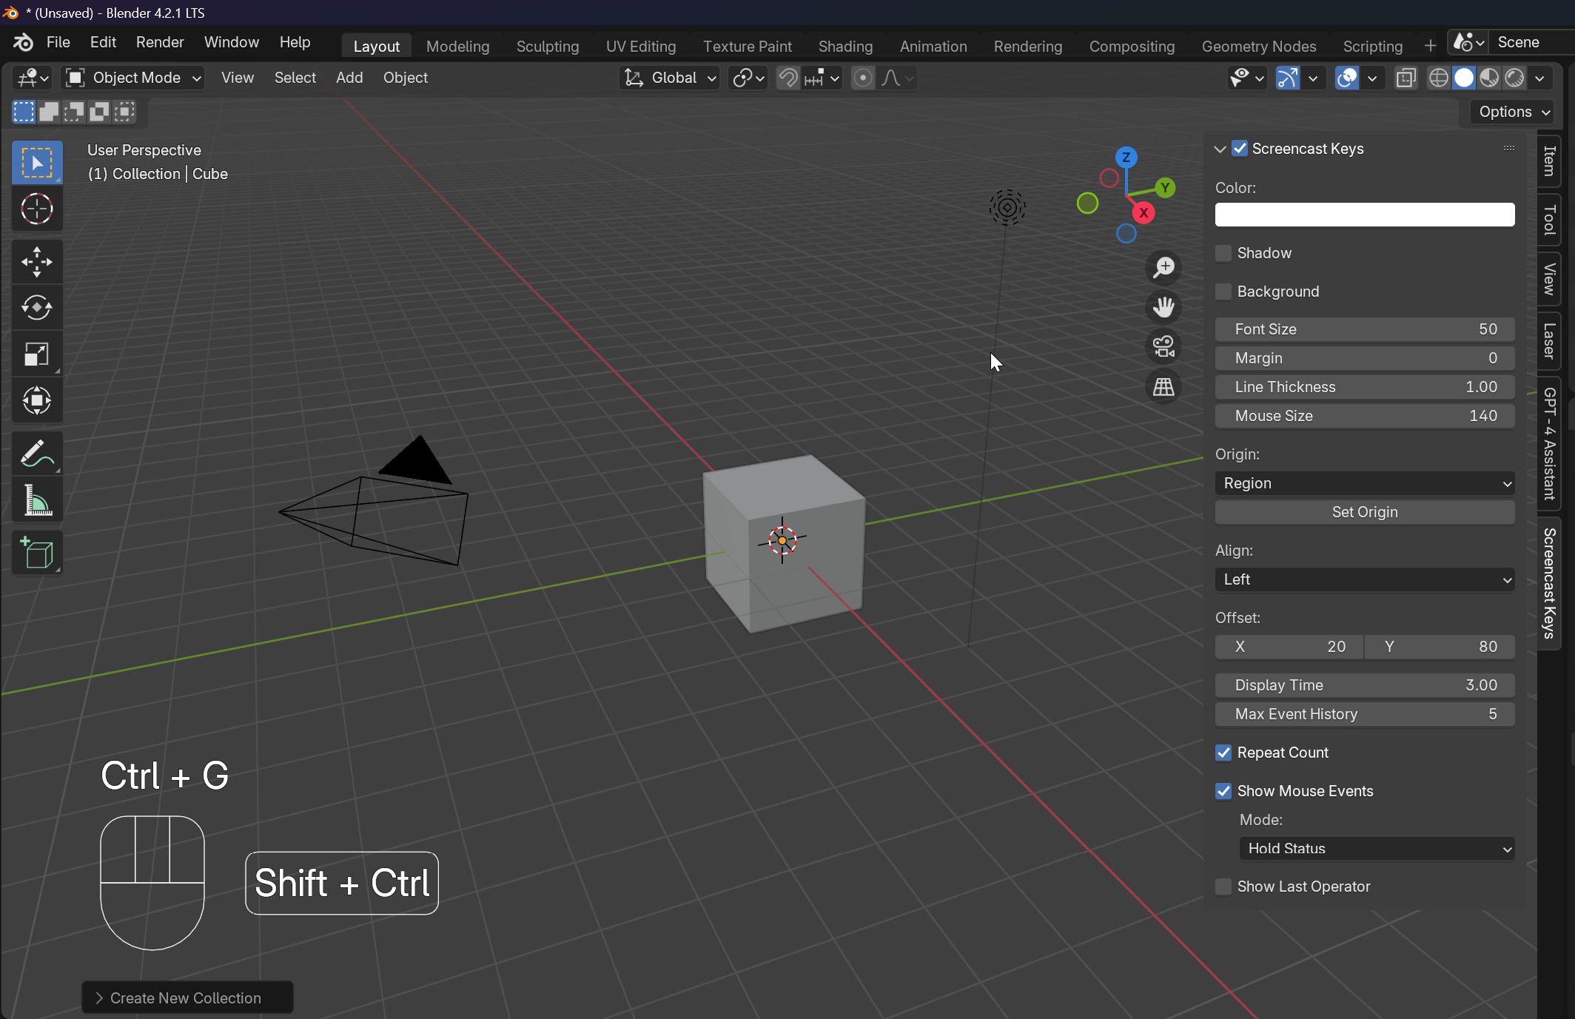Enable the Shadow checkbox

[1223, 253]
